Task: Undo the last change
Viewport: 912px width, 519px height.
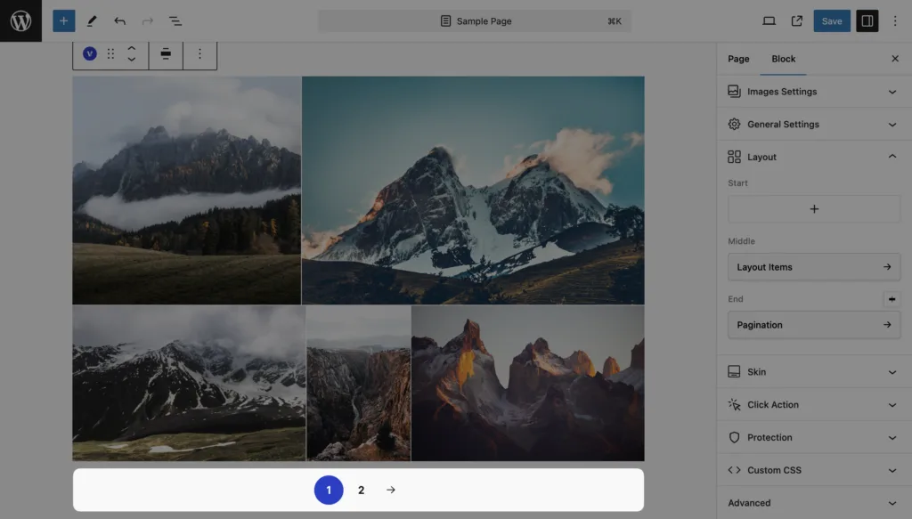Action: [x=120, y=21]
